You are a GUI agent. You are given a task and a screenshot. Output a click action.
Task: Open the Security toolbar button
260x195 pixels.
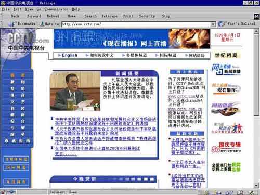(x=147, y=16)
